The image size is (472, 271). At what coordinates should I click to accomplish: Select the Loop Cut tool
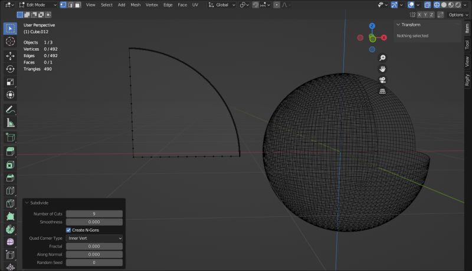[x=10, y=190]
